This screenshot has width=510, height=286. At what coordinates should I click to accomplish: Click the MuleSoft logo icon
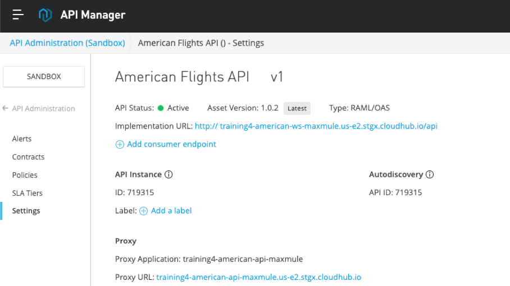45,15
